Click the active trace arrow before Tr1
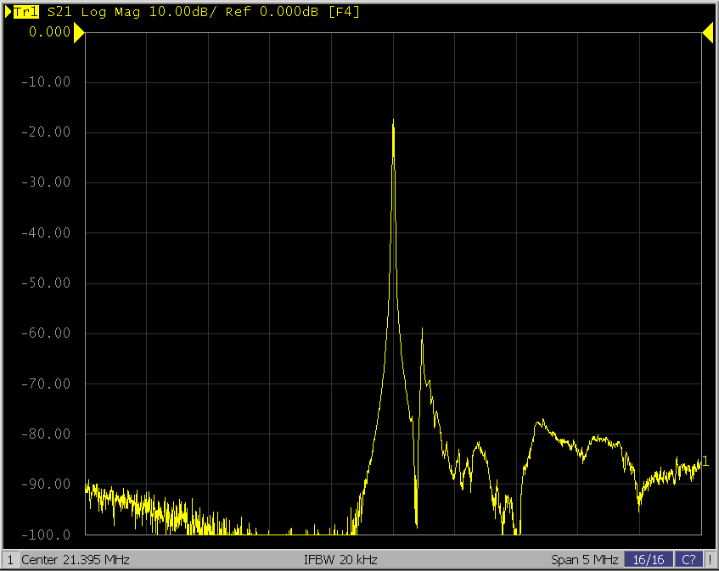This screenshot has height=571, width=719. point(8,12)
